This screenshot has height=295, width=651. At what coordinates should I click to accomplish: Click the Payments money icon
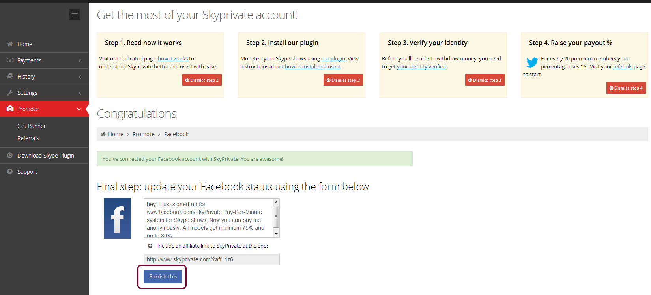[10, 60]
